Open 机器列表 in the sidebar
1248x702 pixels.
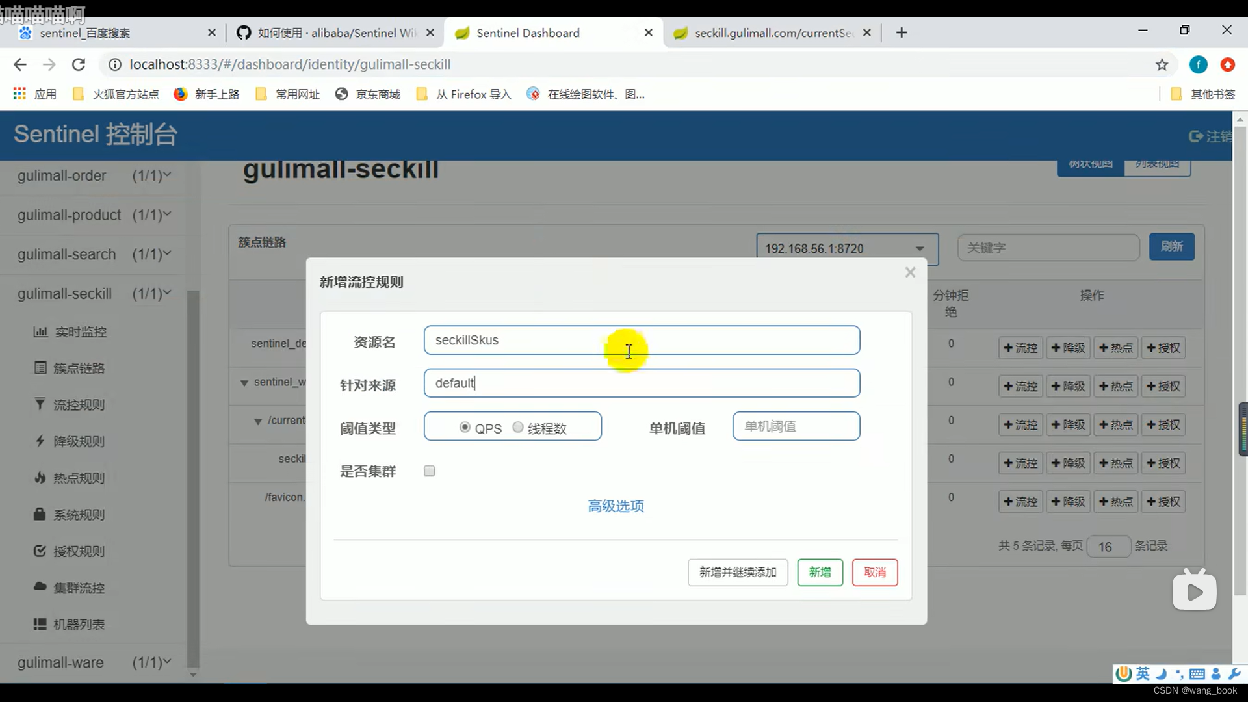[77, 624]
